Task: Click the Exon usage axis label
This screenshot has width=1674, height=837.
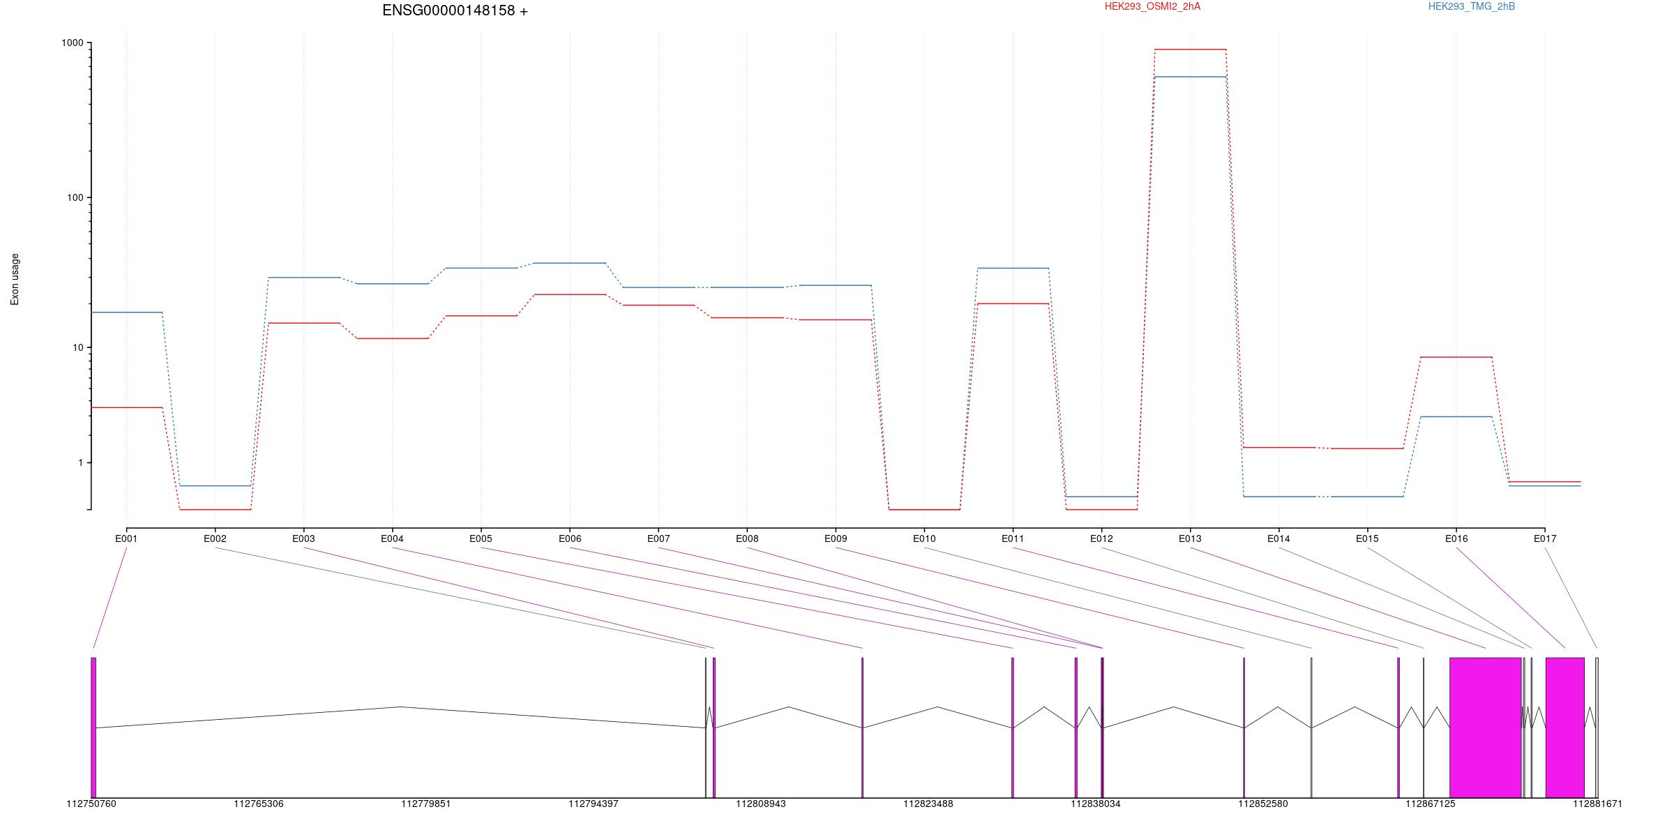Action: (15, 279)
